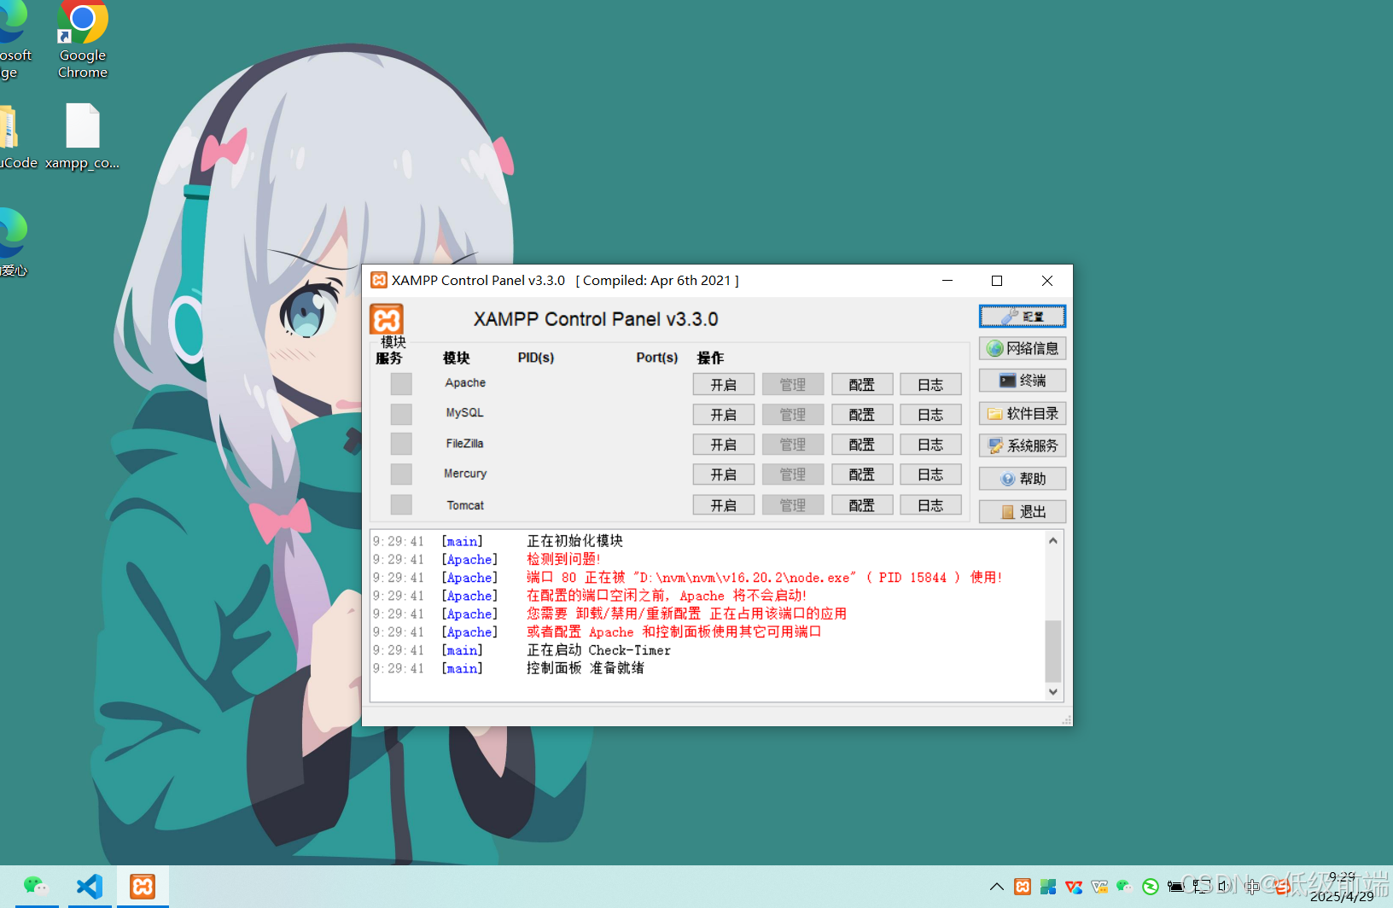Click log line '控制面板 准备就绪'
Viewport: 1393px width, 908px height.
coord(586,668)
